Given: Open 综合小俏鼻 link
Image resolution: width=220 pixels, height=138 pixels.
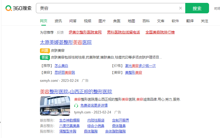Looking at the screenshot, I should [x=96, y=126].
